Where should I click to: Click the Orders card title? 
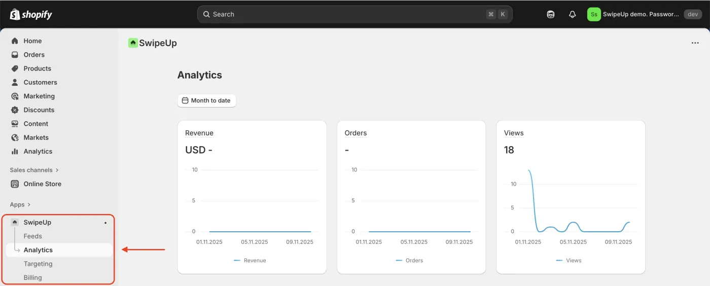[x=356, y=133]
